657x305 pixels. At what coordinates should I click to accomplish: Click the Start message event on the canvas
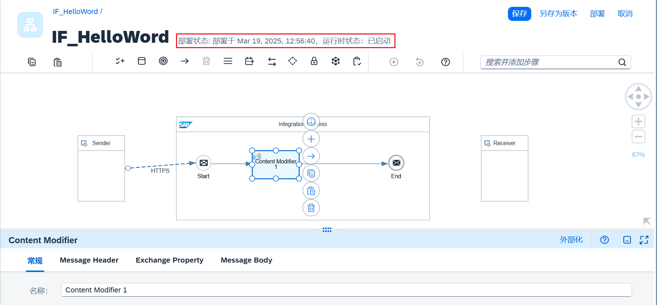click(x=203, y=163)
